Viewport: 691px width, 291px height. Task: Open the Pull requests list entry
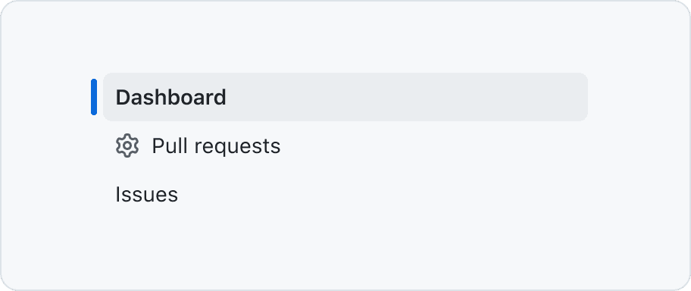345,145
